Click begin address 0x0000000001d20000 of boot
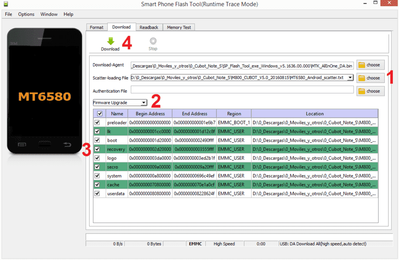The width and height of the screenshot is (399, 260). tap(150, 140)
